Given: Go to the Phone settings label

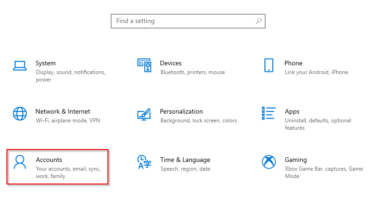Looking at the screenshot, I should 293,63.
